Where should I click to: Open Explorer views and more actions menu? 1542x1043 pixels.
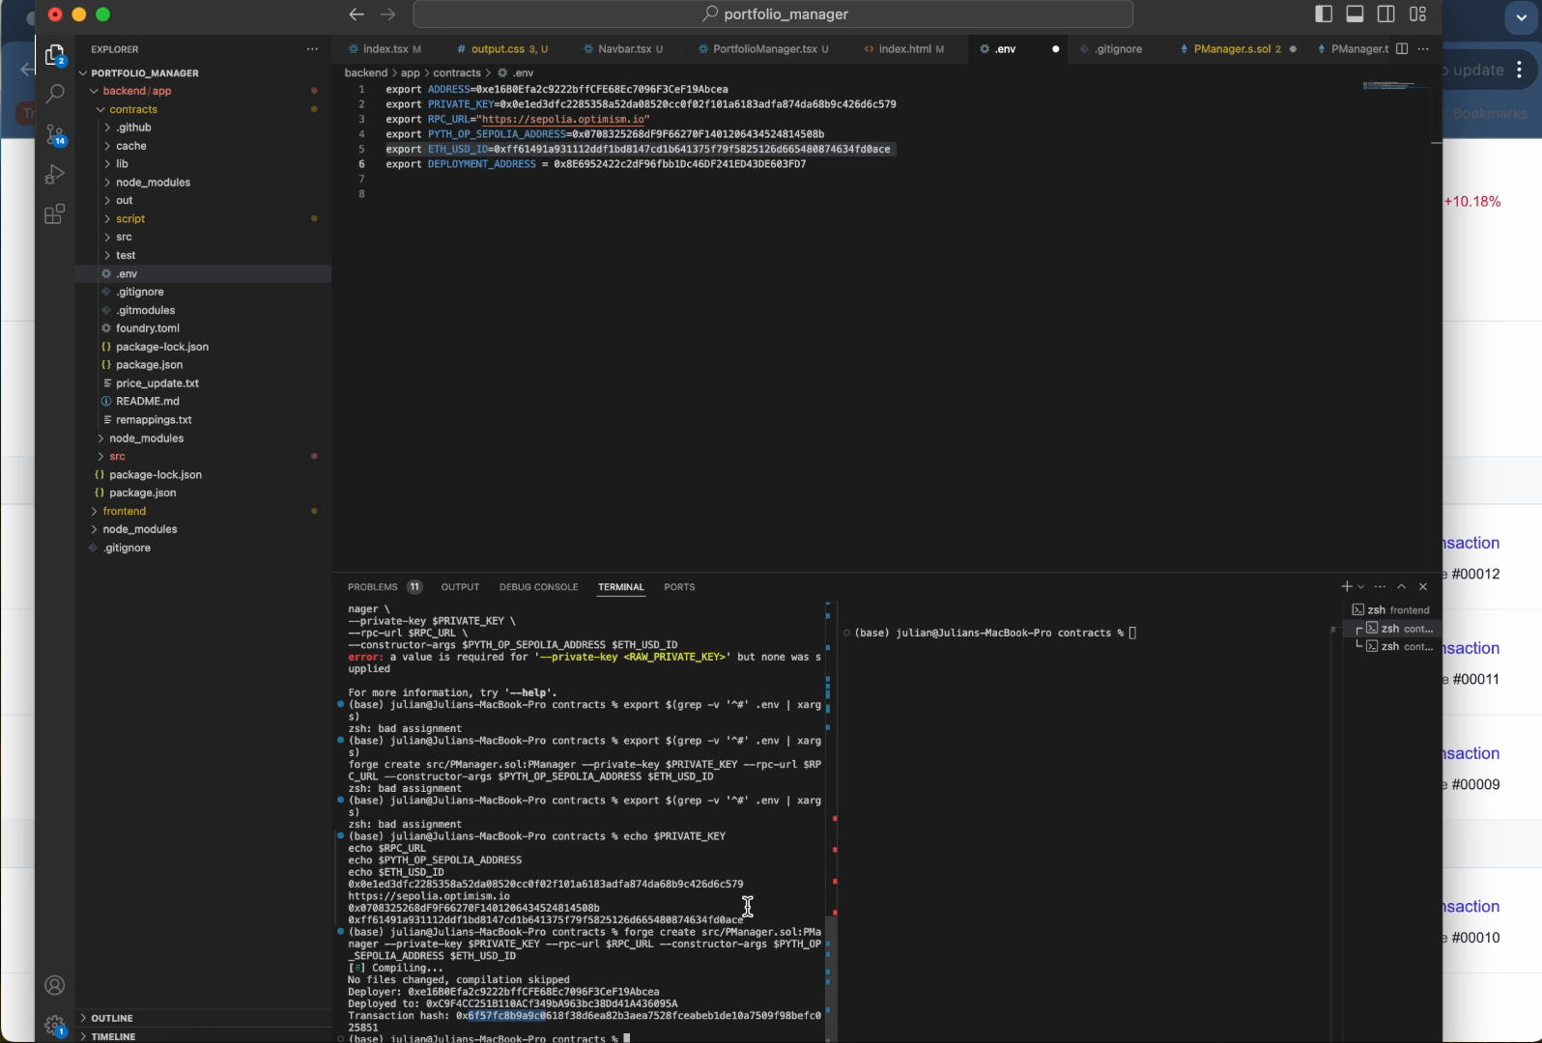312,48
